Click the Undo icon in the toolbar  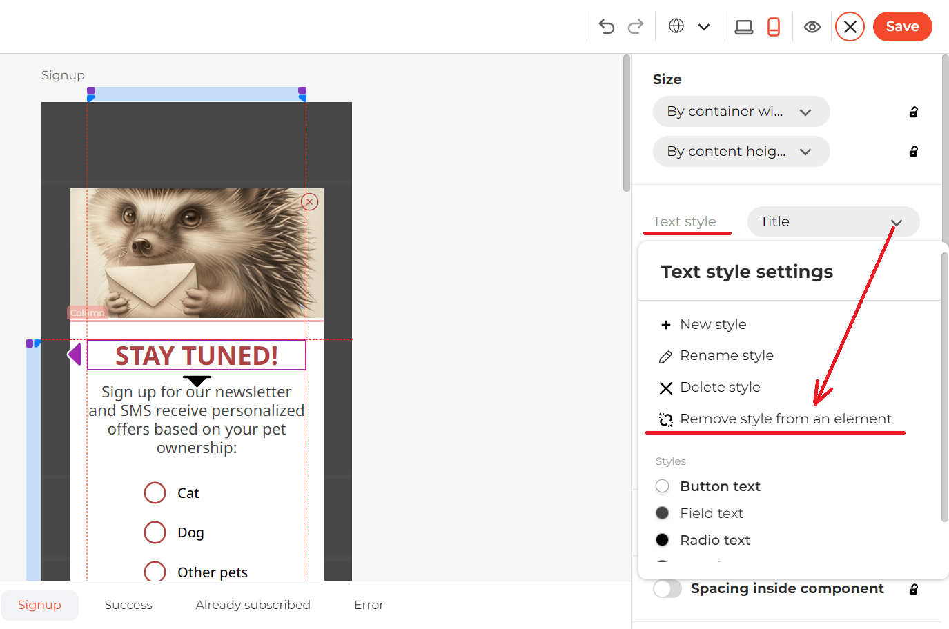606,26
